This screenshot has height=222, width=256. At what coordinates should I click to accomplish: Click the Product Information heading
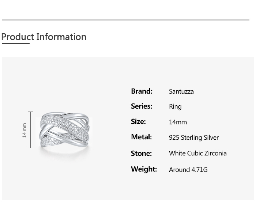click(x=44, y=37)
